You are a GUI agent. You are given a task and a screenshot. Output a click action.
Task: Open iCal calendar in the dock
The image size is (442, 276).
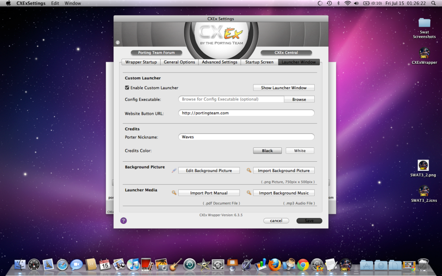105,265
